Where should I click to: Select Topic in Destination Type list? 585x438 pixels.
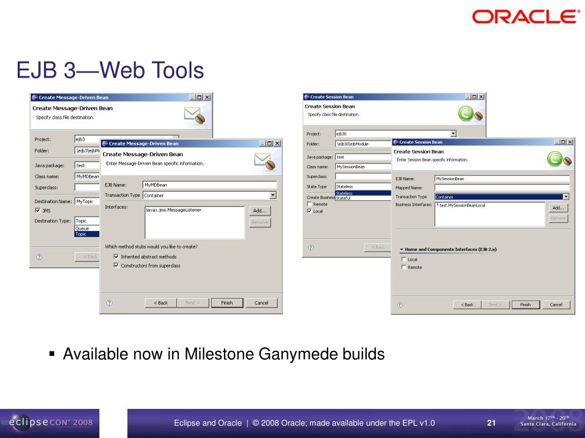coord(87,234)
